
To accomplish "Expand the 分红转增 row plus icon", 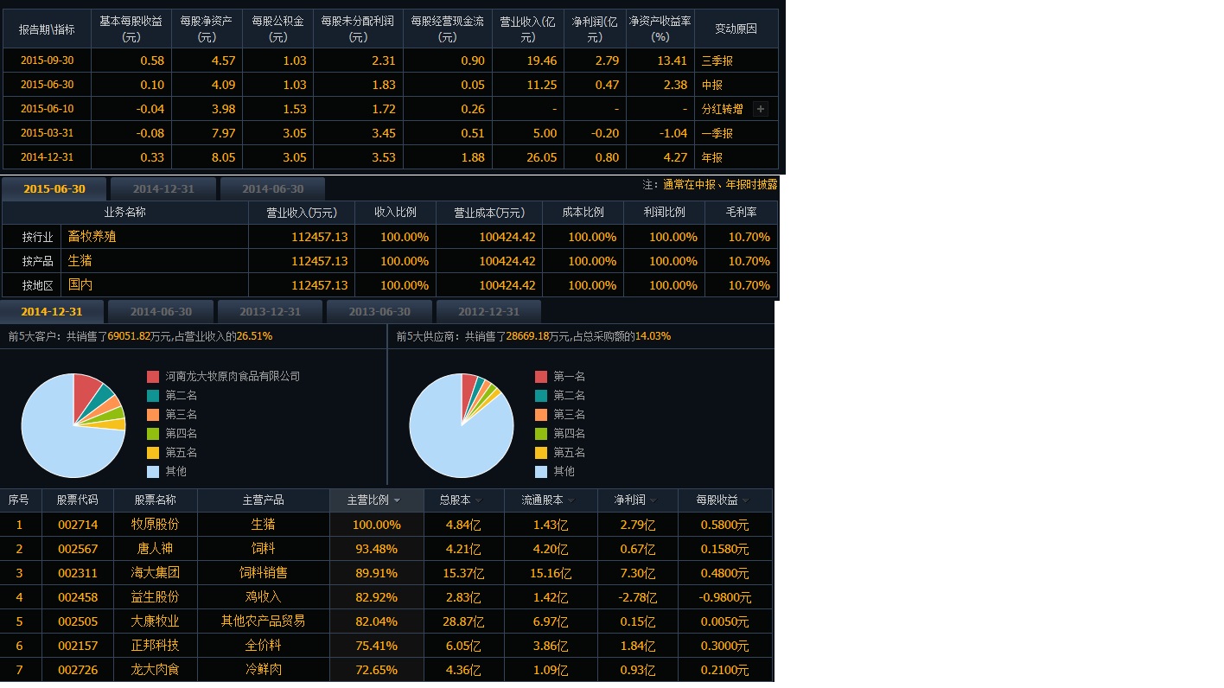I will (760, 109).
